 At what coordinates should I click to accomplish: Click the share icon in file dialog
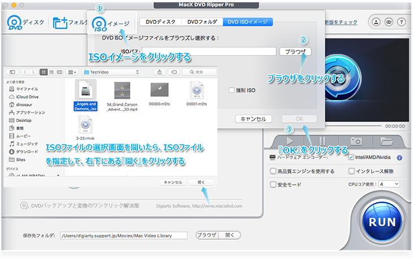[x=160, y=72]
